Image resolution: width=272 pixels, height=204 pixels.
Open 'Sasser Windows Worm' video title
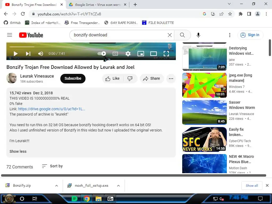tap(242, 105)
